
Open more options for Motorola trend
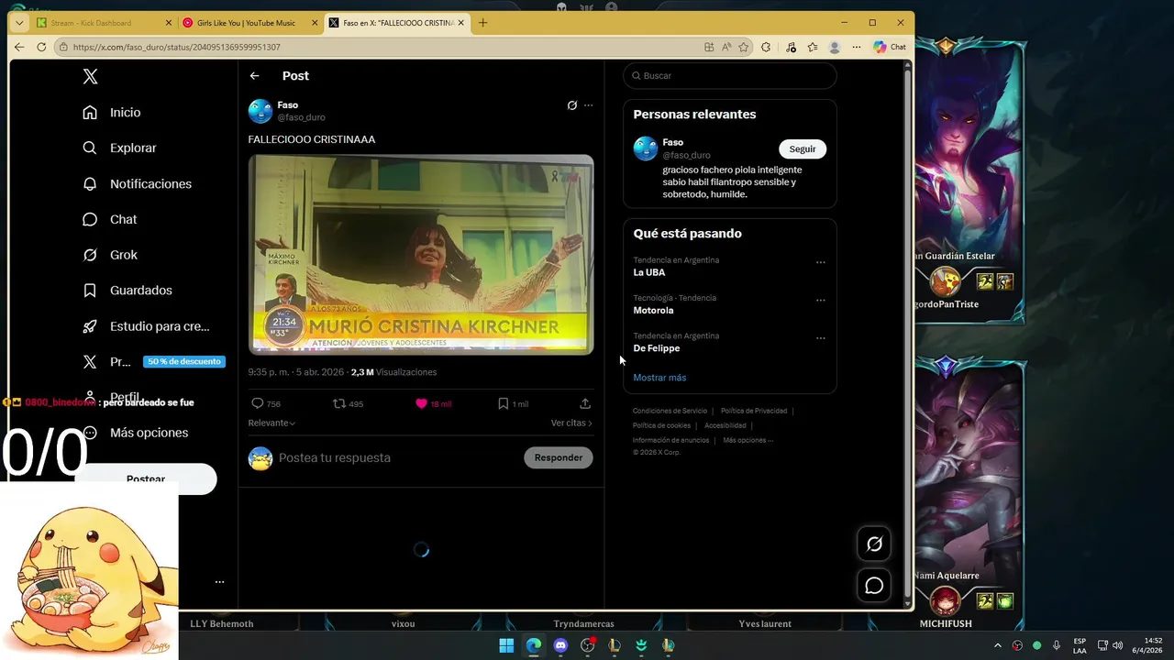click(821, 300)
